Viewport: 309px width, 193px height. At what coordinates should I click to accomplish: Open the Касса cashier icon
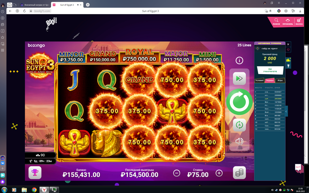[x=299, y=22]
